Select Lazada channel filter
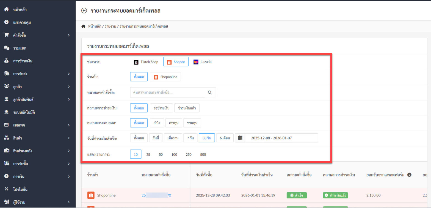The width and height of the screenshot is (431, 208). coord(203,62)
